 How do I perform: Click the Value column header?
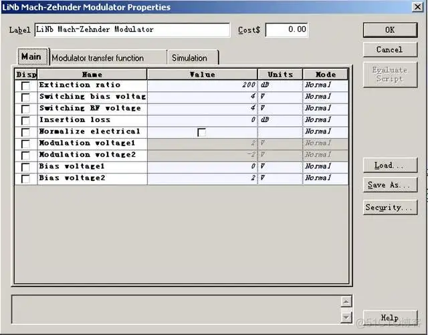coord(202,74)
